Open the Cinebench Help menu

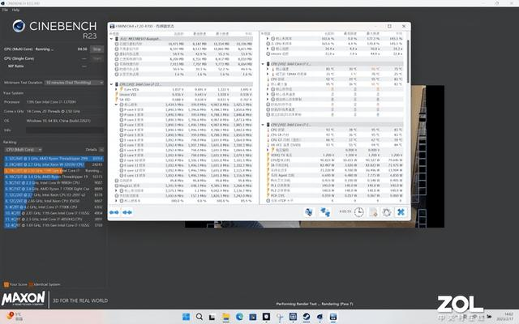click(x=15, y=10)
